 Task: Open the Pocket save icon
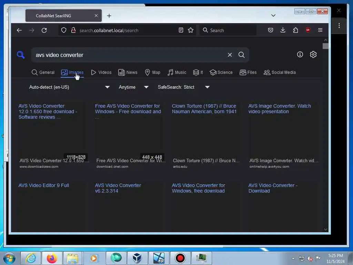(x=271, y=30)
